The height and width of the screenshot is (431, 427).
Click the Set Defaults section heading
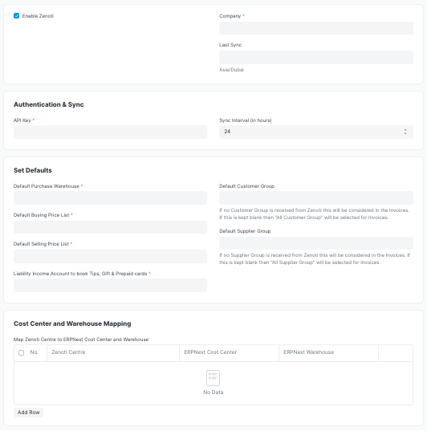coord(33,170)
